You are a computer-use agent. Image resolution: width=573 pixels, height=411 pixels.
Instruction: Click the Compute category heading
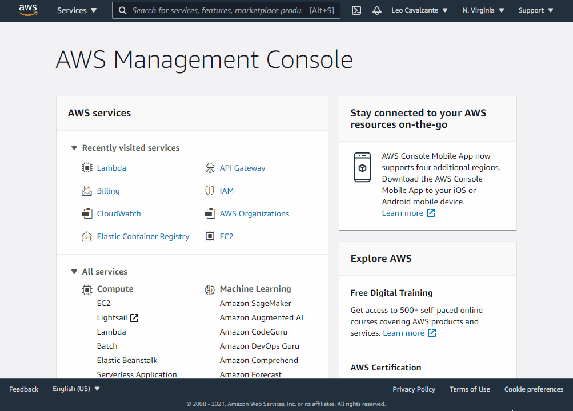[x=115, y=289]
